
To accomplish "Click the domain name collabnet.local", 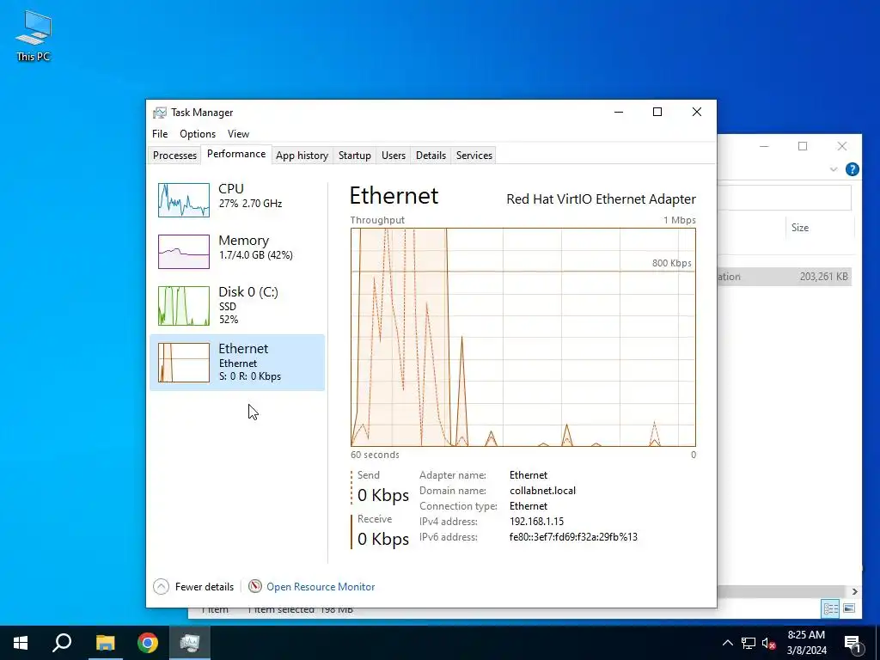I will [x=543, y=491].
